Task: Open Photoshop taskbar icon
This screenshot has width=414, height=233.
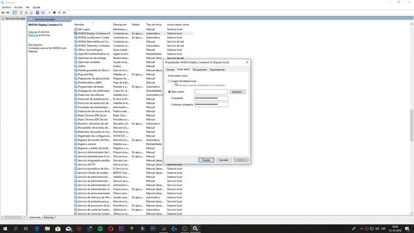Action: pos(153,228)
